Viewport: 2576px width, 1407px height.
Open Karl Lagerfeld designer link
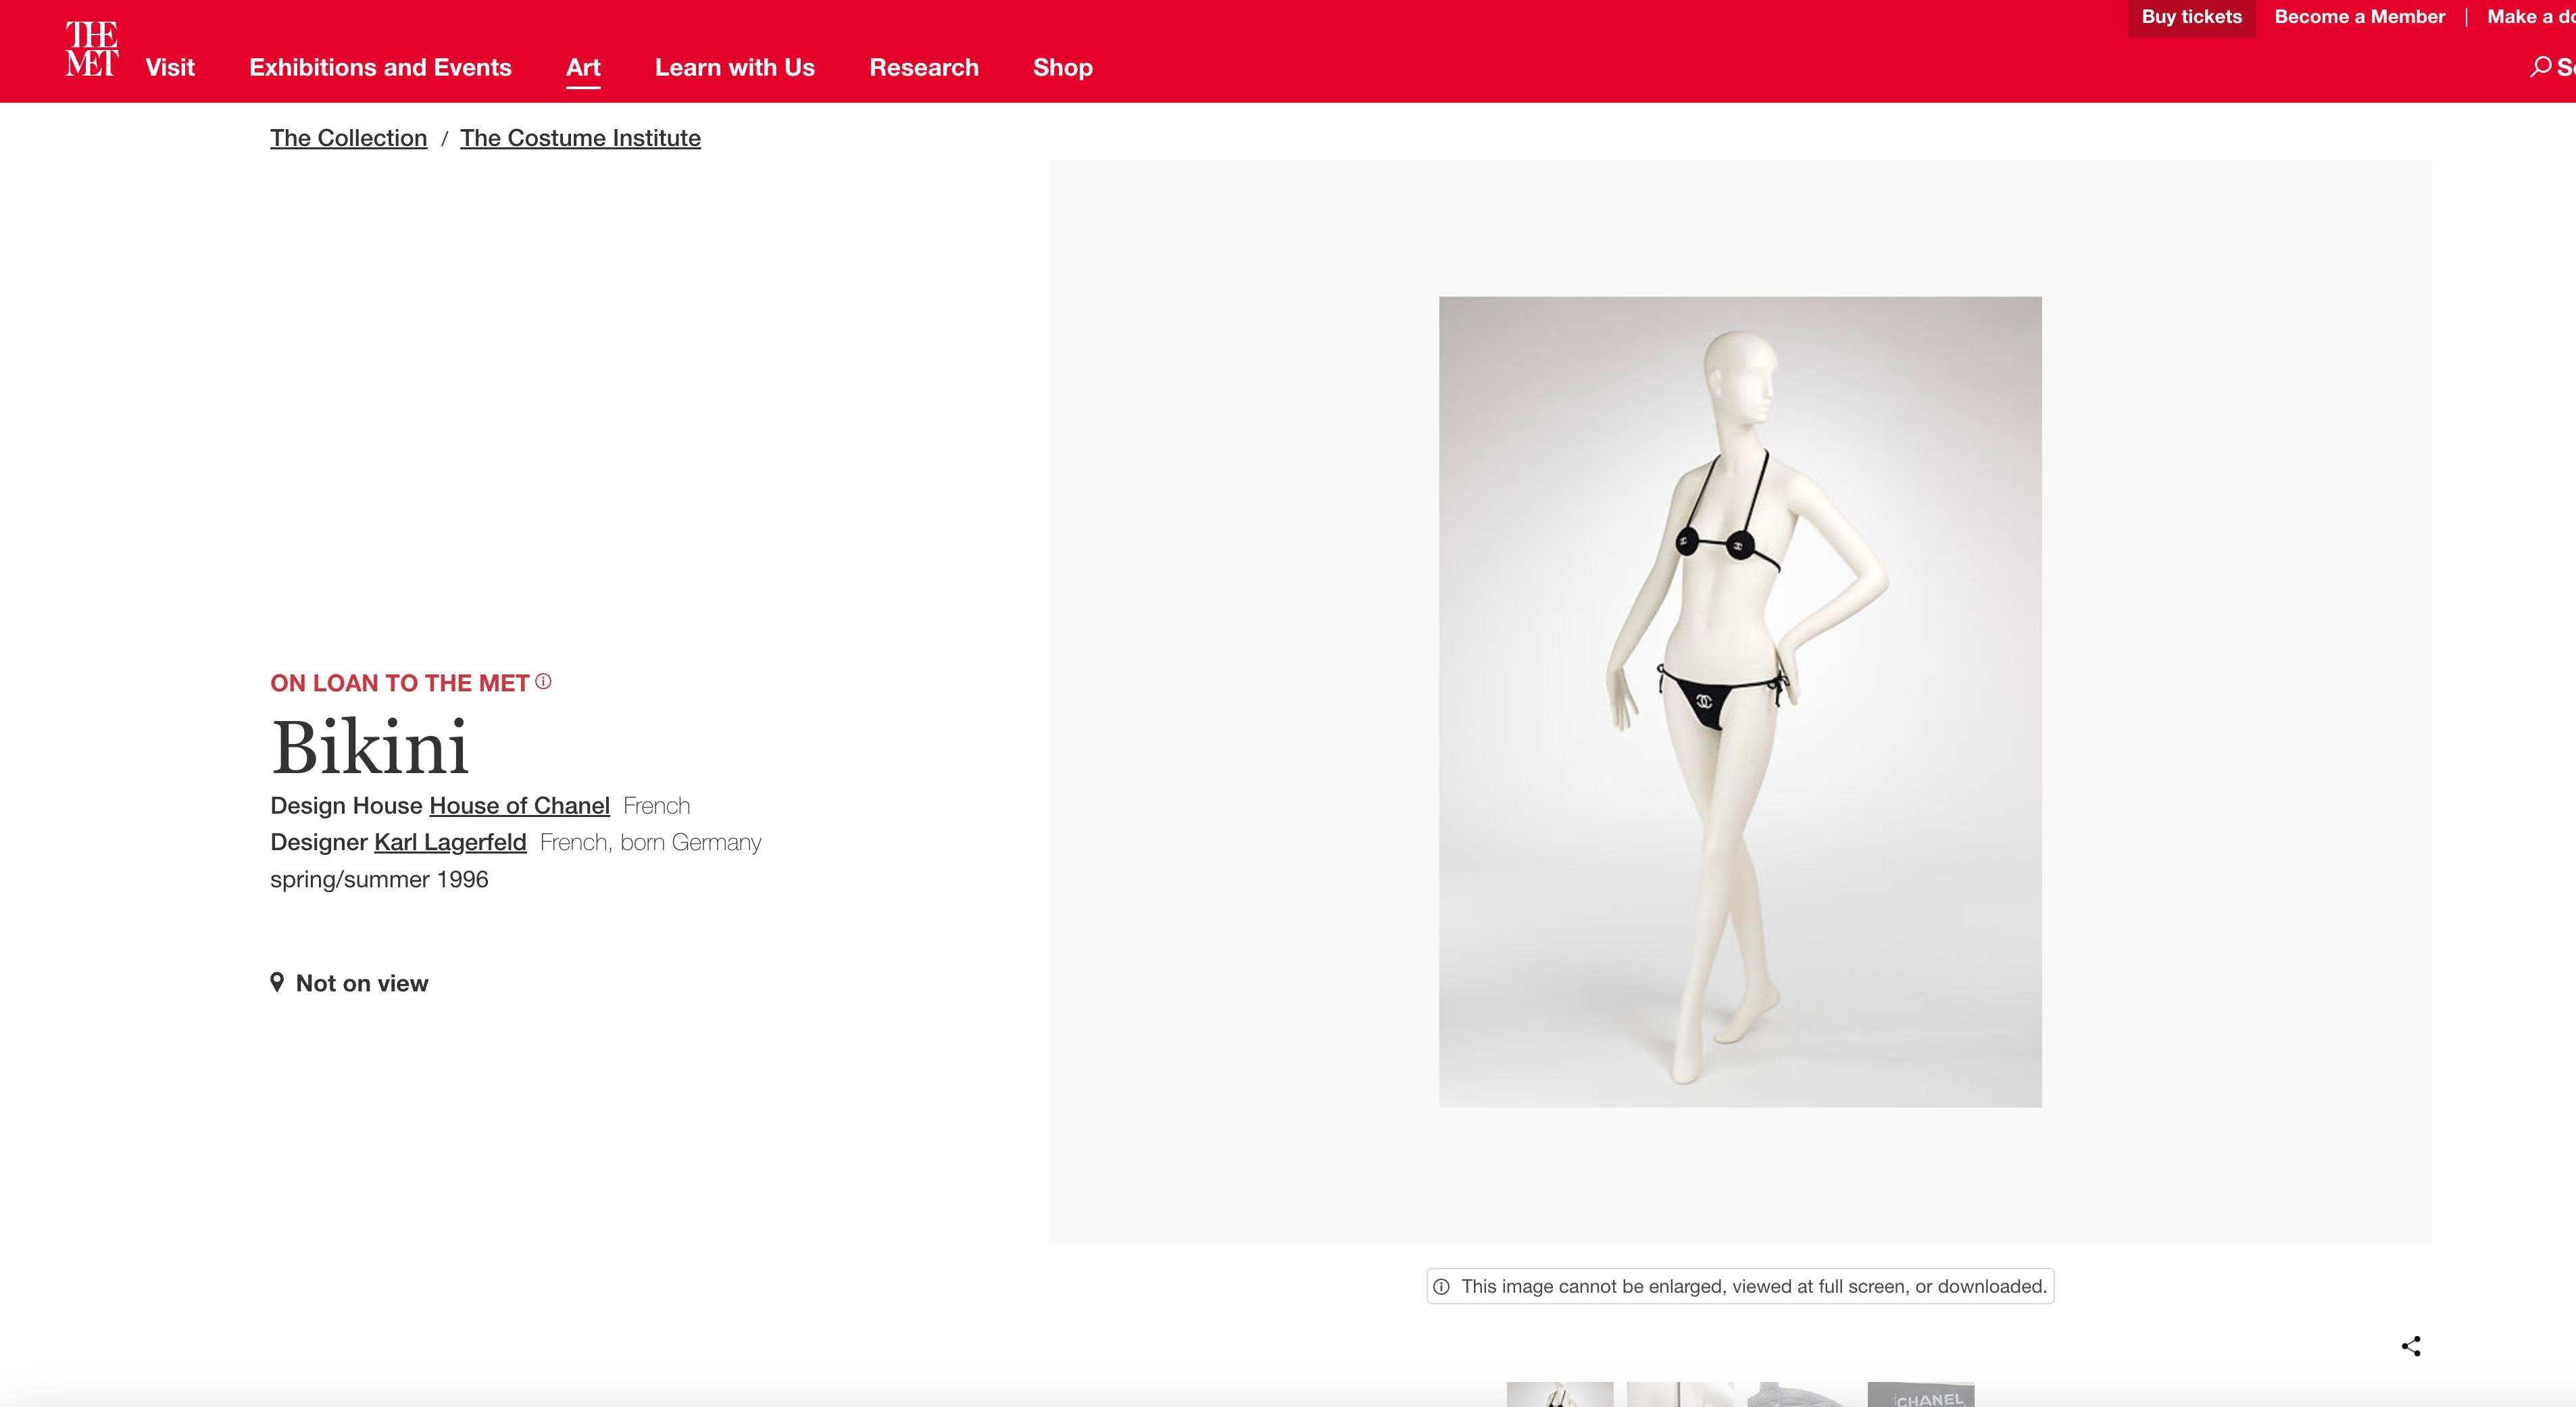pyautogui.click(x=450, y=843)
